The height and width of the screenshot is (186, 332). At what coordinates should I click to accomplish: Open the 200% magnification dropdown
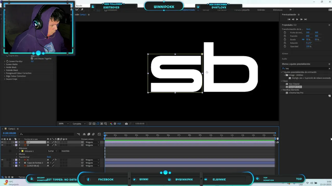[64, 124]
